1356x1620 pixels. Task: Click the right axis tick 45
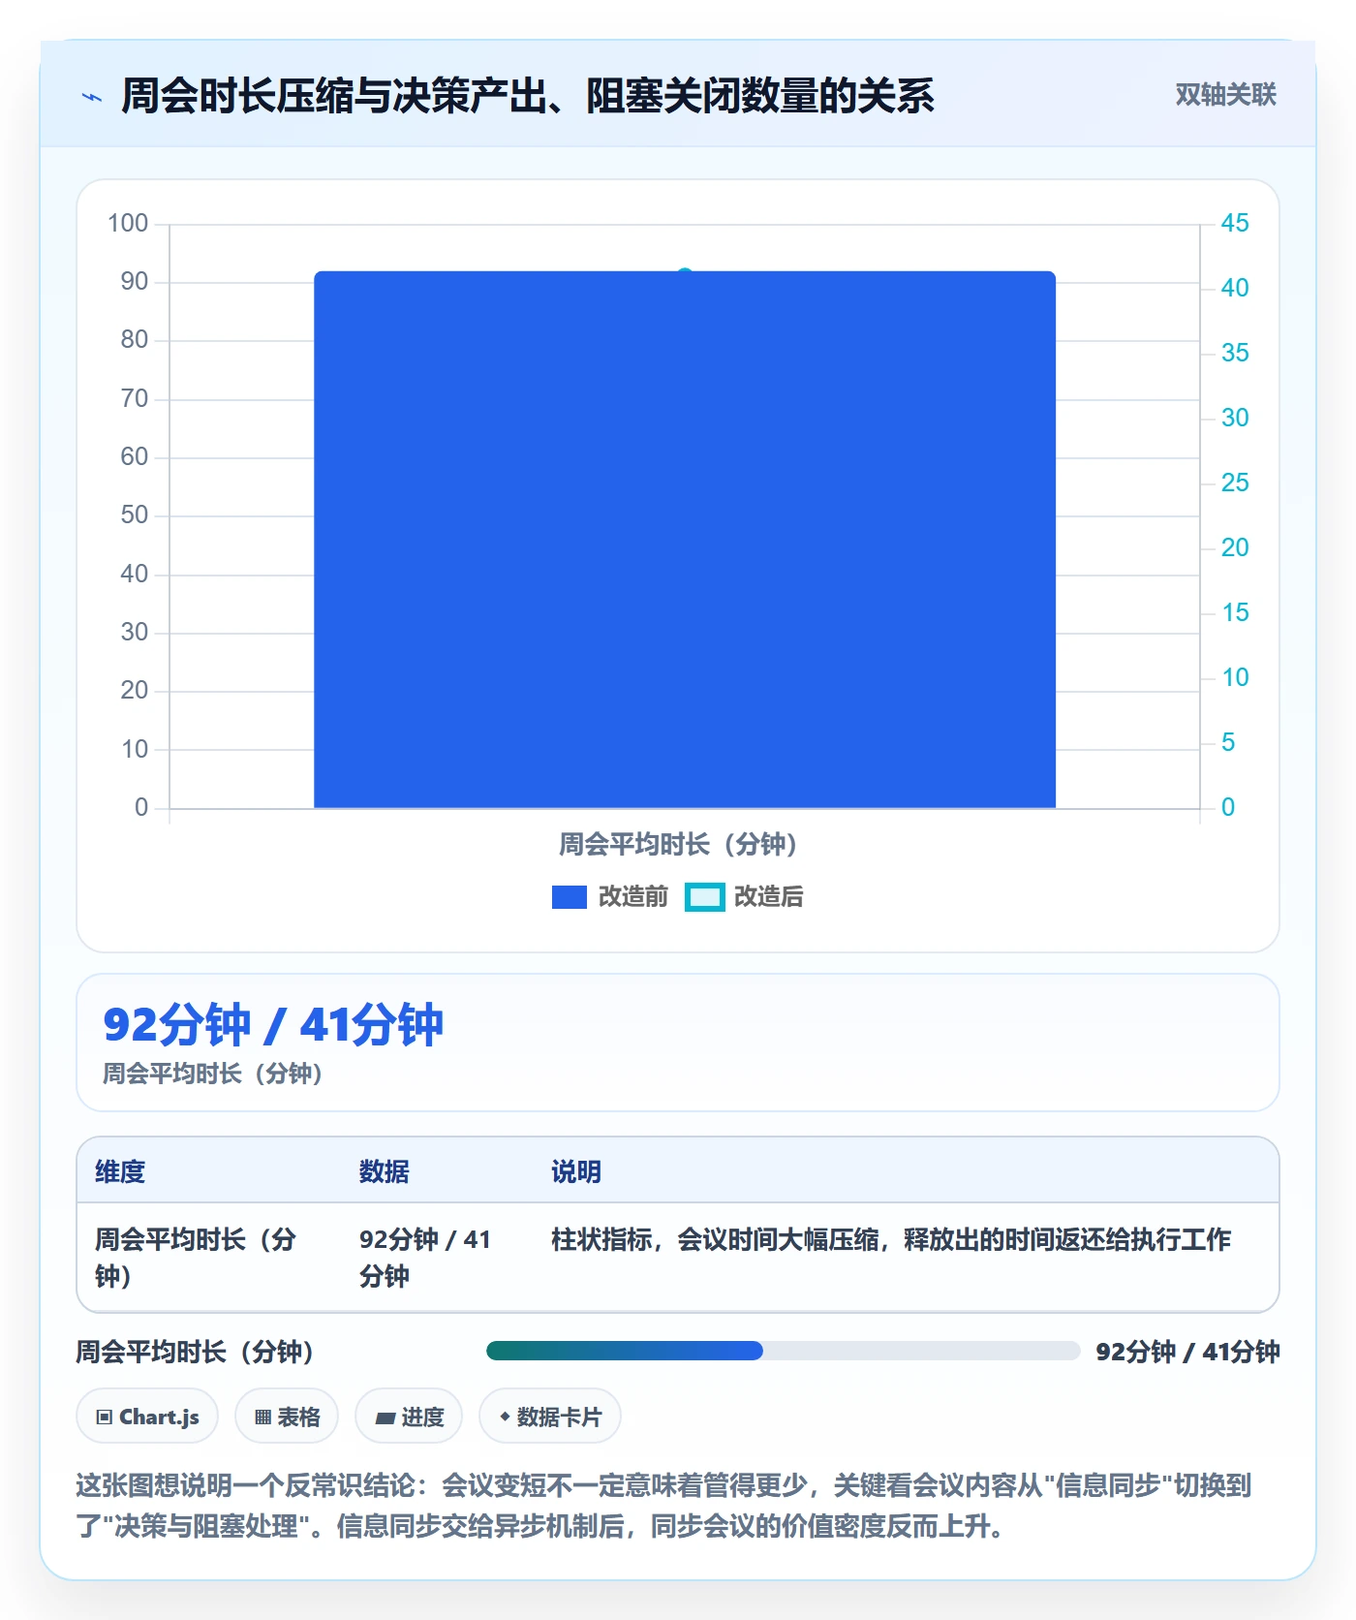pos(1235,224)
